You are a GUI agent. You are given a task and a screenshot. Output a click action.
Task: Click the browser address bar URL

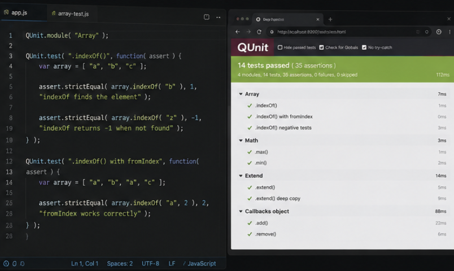coord(311,32)
